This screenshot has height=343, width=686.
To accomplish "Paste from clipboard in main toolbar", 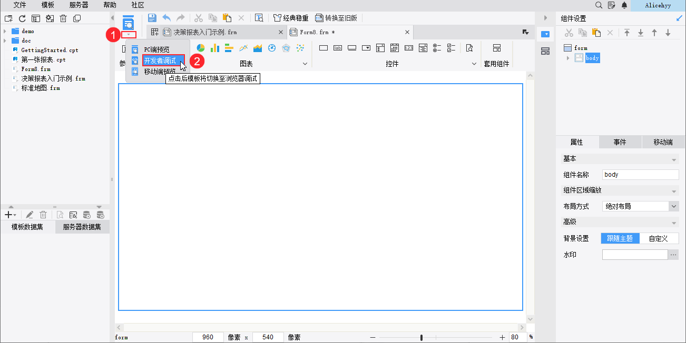I will click(x=227, y=17).
